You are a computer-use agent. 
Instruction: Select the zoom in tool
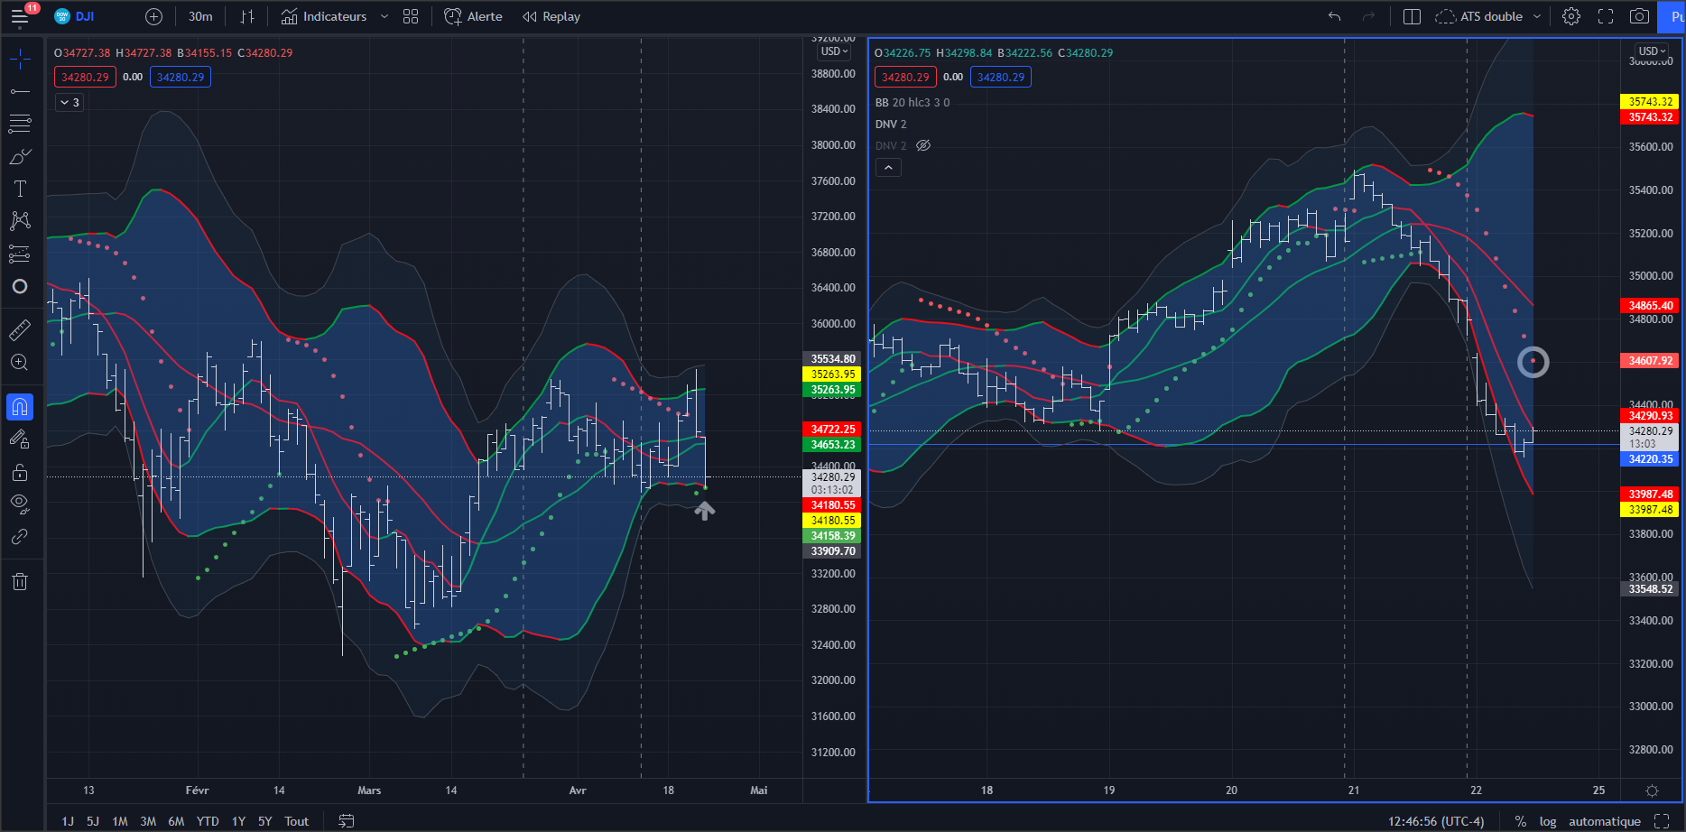(20, 363)
